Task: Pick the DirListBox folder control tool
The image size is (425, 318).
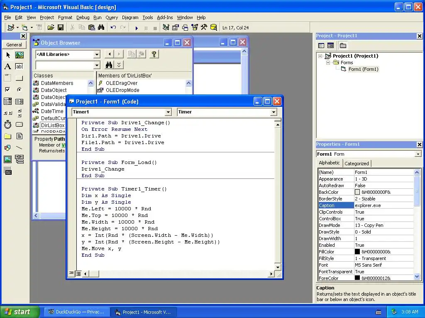Action: [x=8, y=136]
